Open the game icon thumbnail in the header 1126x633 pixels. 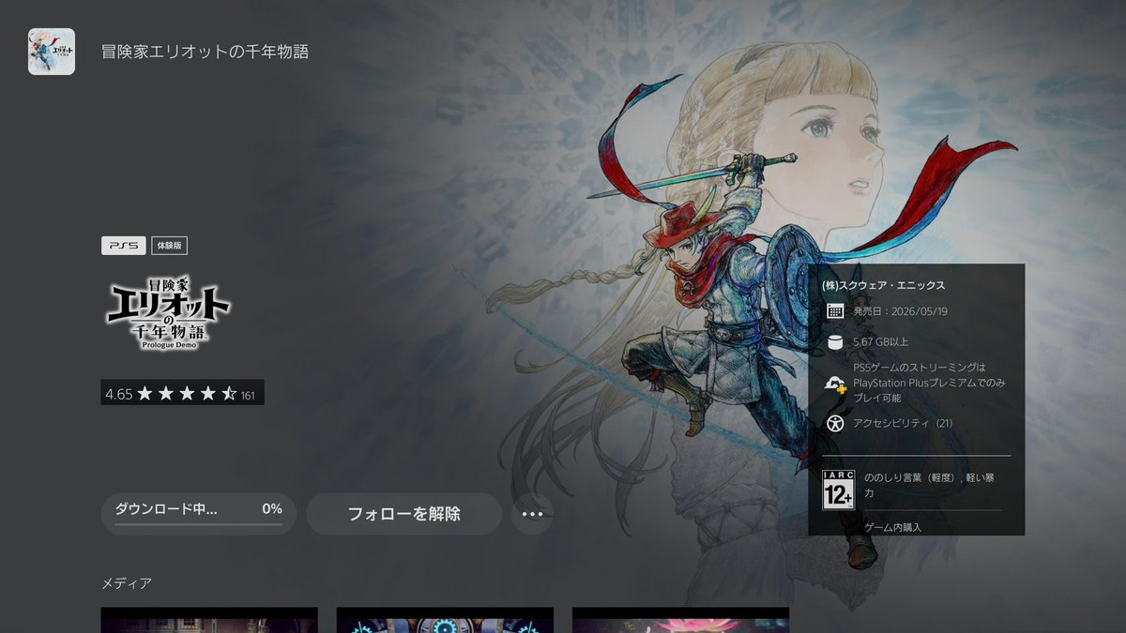[x=52, y=52]
